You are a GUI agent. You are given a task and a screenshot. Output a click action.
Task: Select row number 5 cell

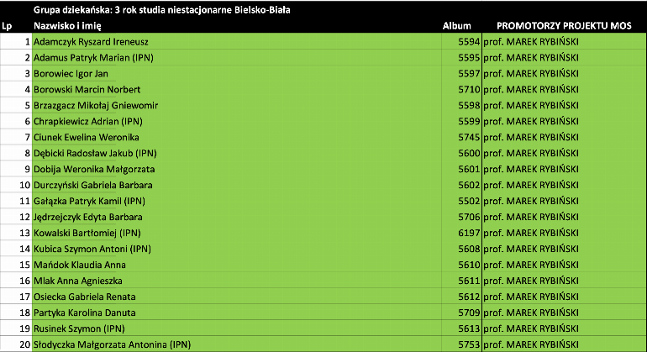coord(16,106)
